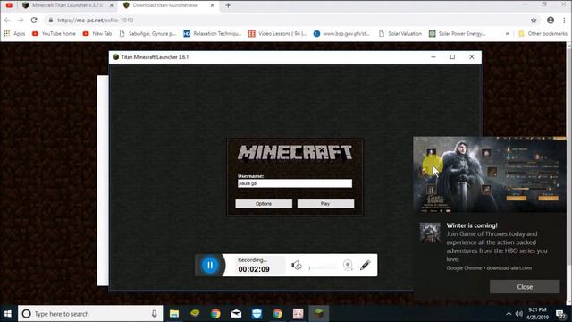
Task: Switch to Download titan-launcher.exe tab
Action: click(x=164, y=5)
